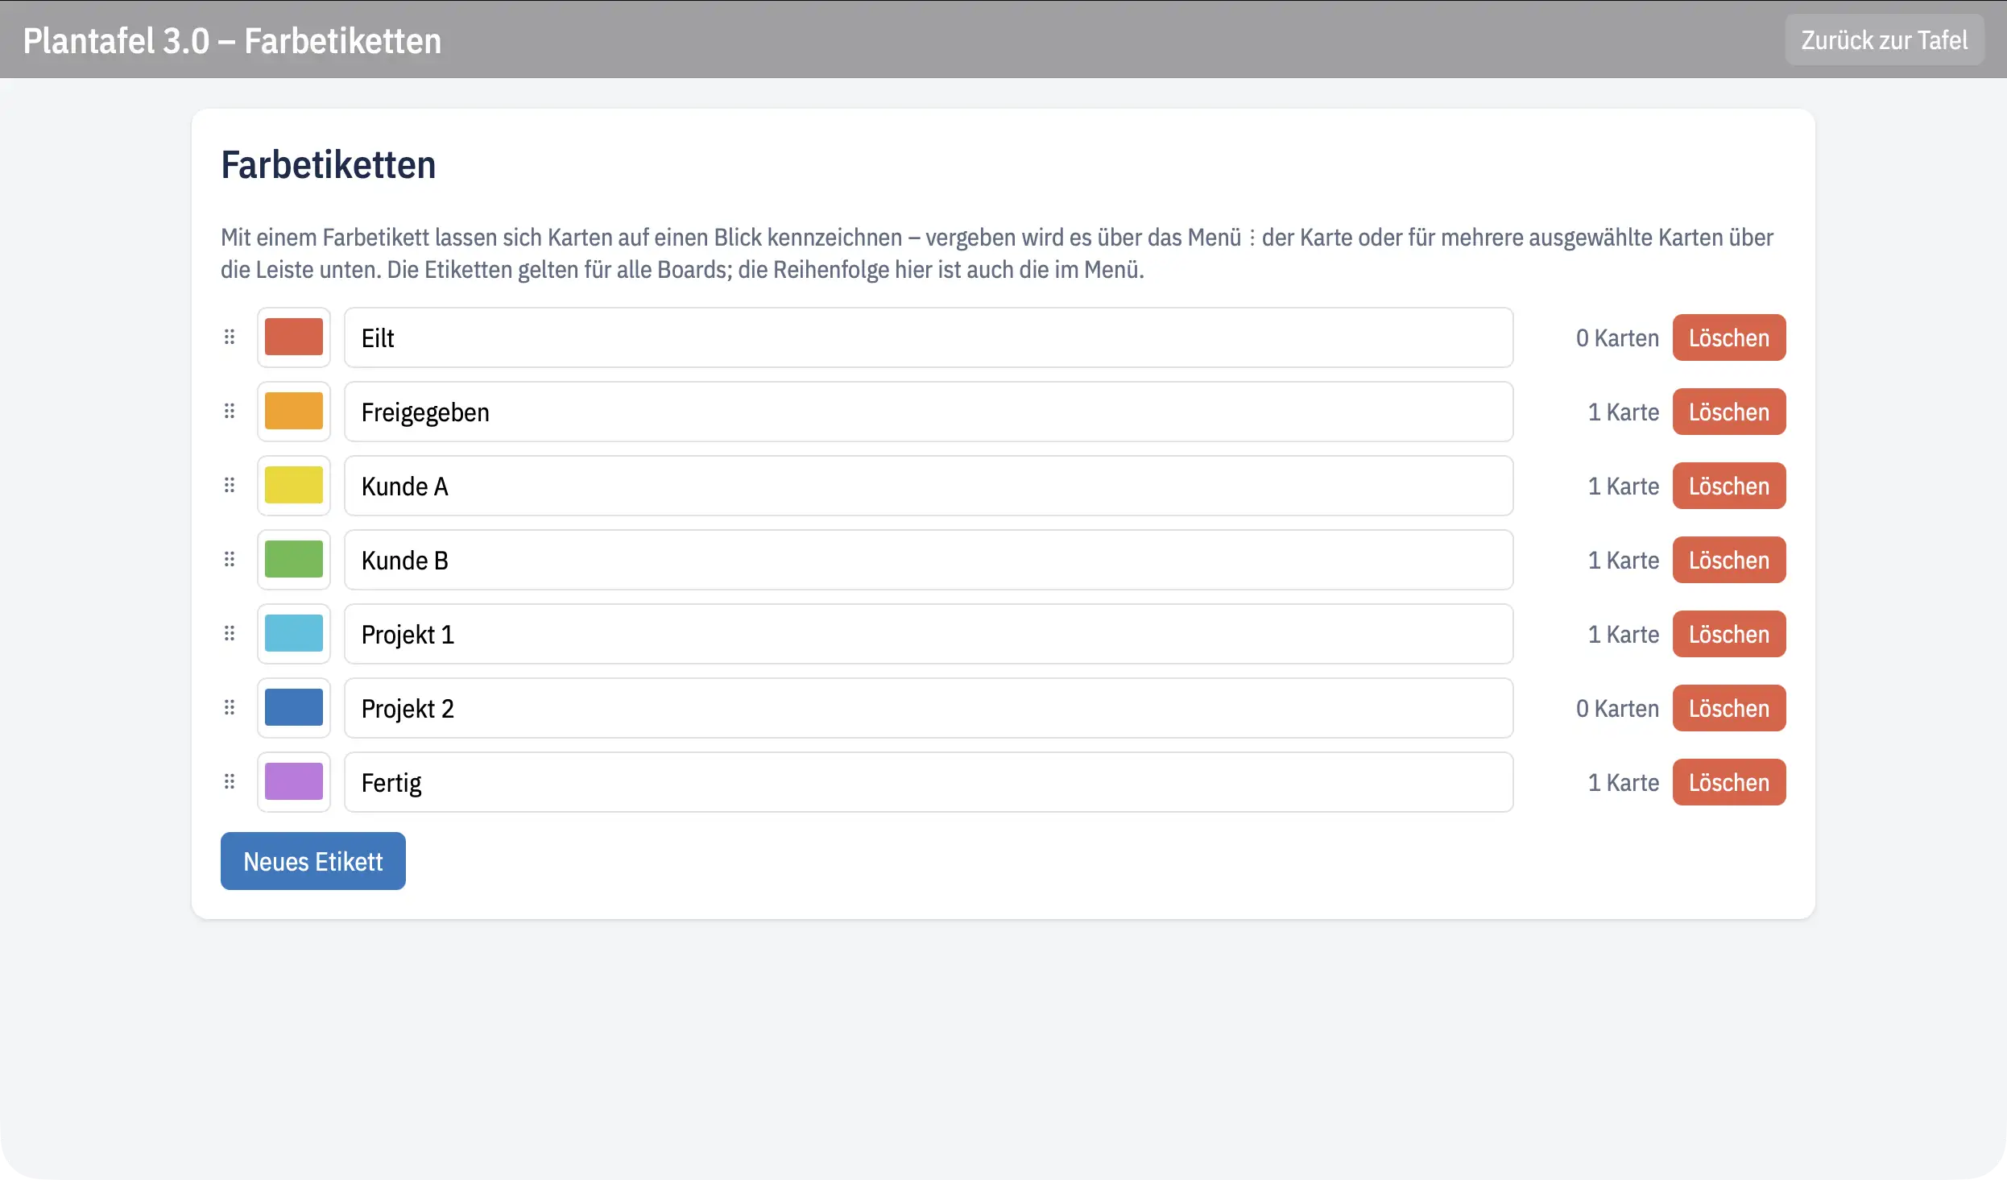This screenshot has height=1180, width=2007.
Task: Click the '1 Karte' count beside Fertig
Action: pyautogui.click(x=1623, y=782)
